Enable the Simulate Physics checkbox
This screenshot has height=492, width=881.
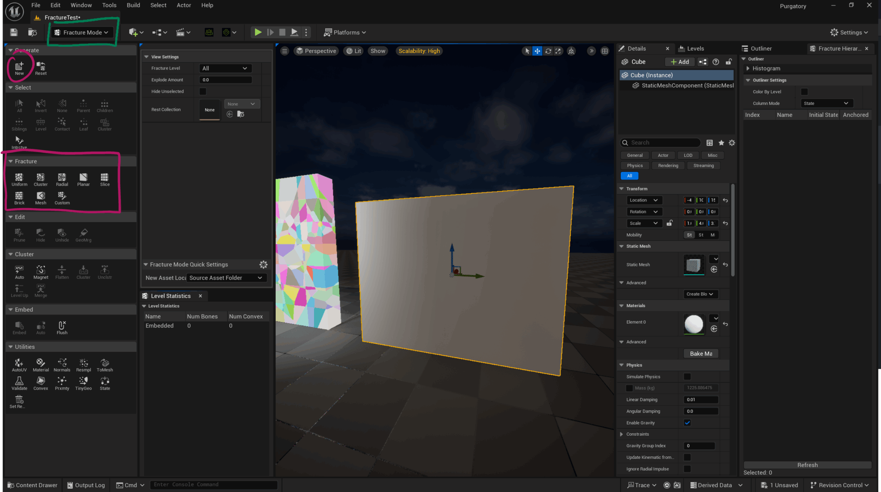click(687, 376)
